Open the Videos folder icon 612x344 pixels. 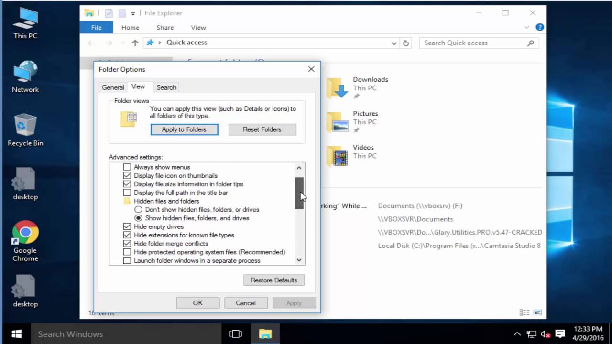click(337, 156)
